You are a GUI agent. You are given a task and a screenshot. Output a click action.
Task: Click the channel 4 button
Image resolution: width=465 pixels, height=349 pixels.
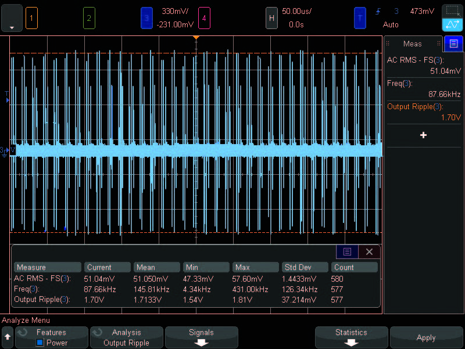[x=203, y=18]
